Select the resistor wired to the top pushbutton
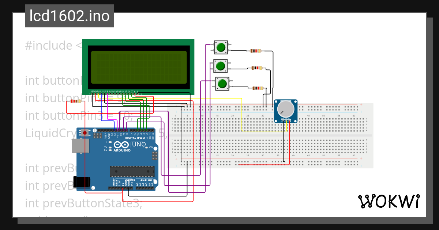 click(256, 50)
